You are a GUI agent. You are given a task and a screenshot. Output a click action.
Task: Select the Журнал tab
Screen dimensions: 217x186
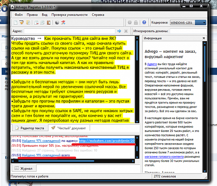point(23,168)
